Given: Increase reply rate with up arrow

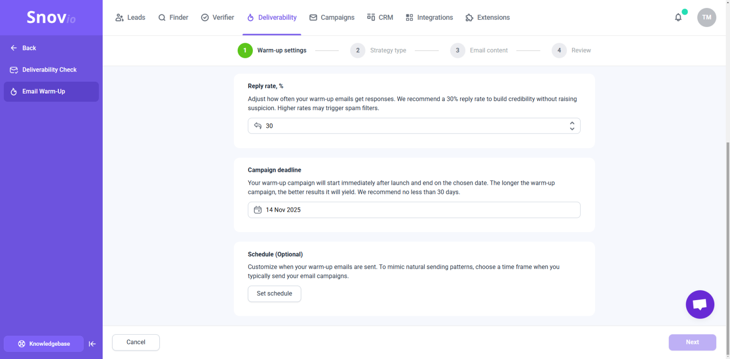Looking at the screenshot, I should (x=572, y=123).
